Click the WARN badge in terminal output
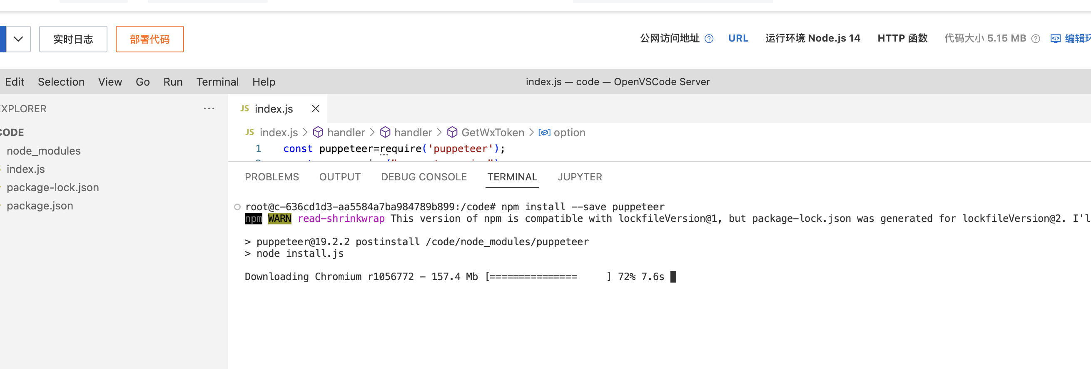 pos(279,219)
